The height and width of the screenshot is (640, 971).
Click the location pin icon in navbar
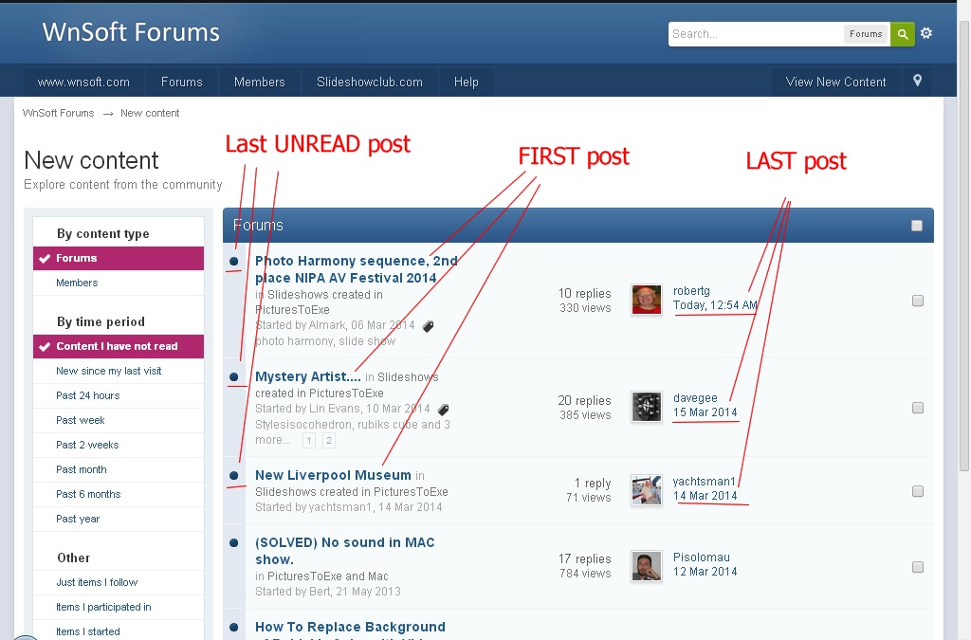coord(917,82)
